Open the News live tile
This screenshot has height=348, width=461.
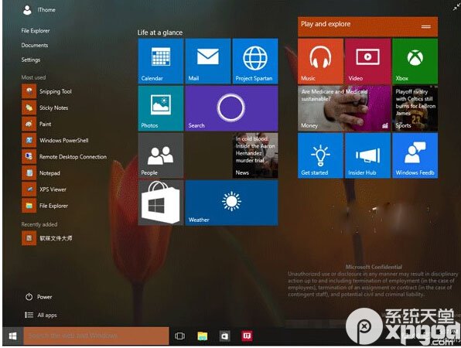point(255,155)
